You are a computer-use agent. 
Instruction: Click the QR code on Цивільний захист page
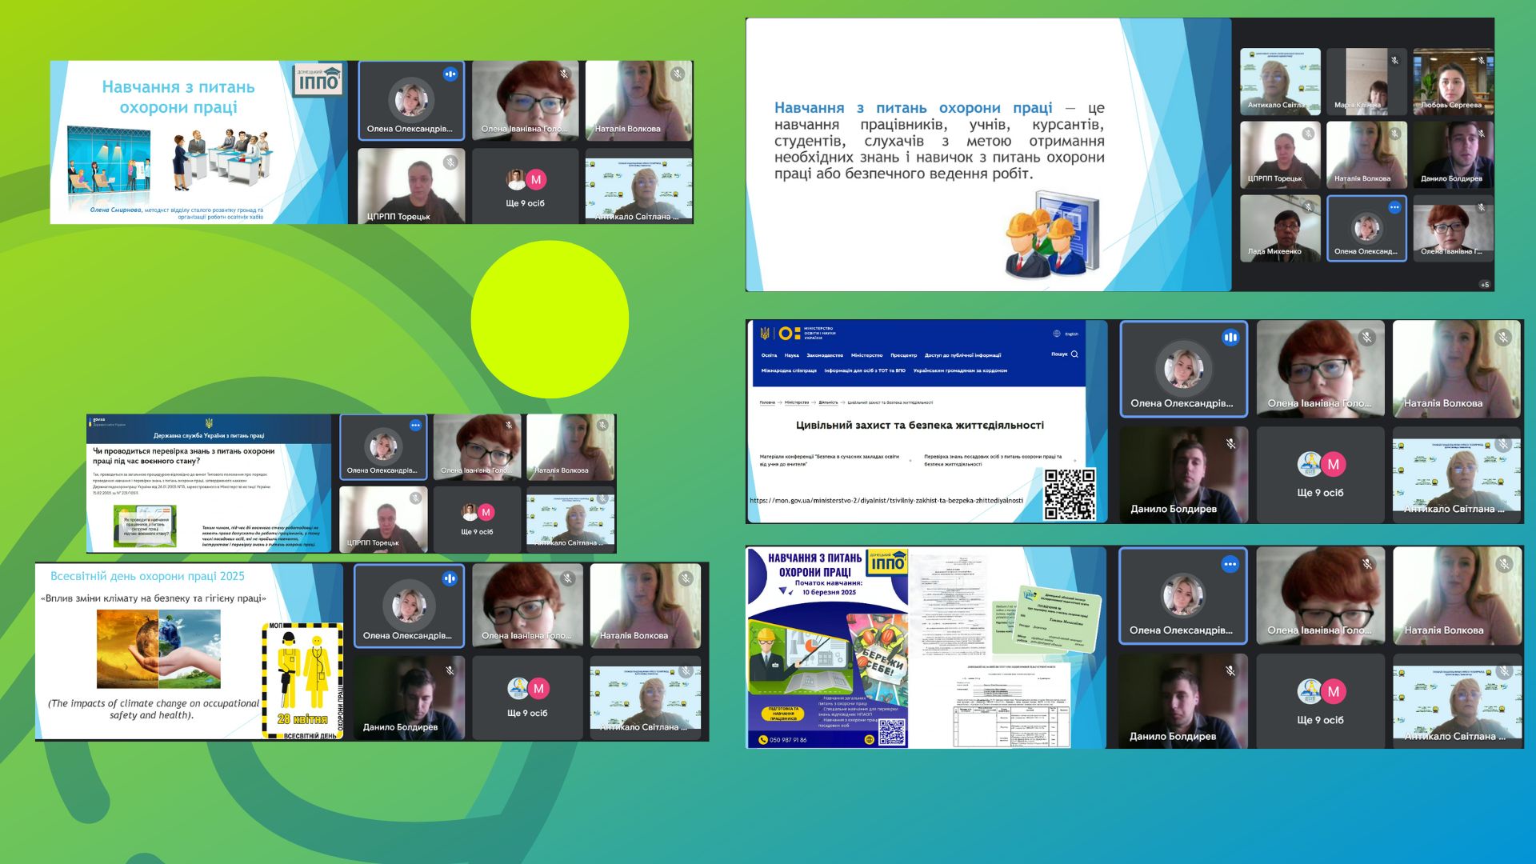[x=1070, y=494]
